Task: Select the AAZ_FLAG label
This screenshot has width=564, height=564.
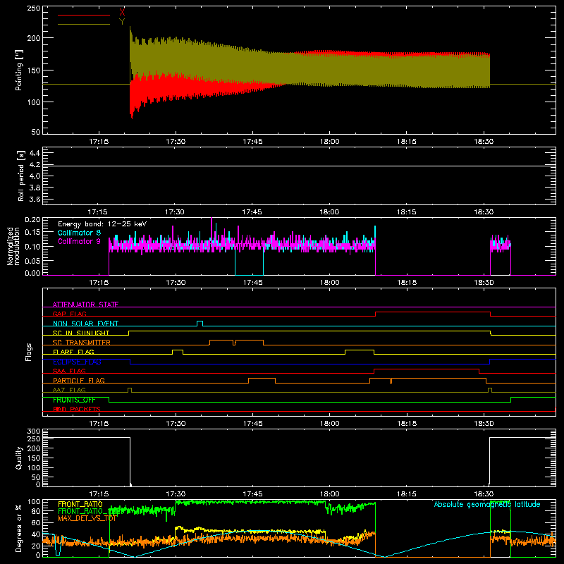Action: tap(69, 390)
